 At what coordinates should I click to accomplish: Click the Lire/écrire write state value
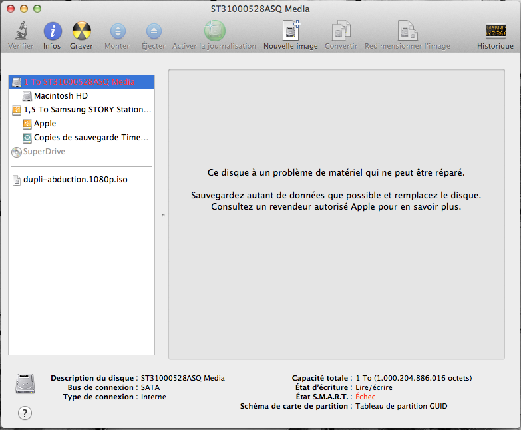coord(374,387)
